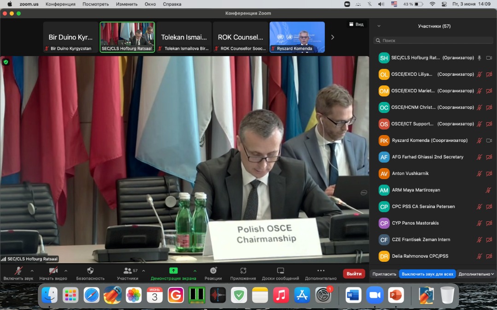
Task: Collapse participants panel with top chevron
Action: [x=379, y=26]
